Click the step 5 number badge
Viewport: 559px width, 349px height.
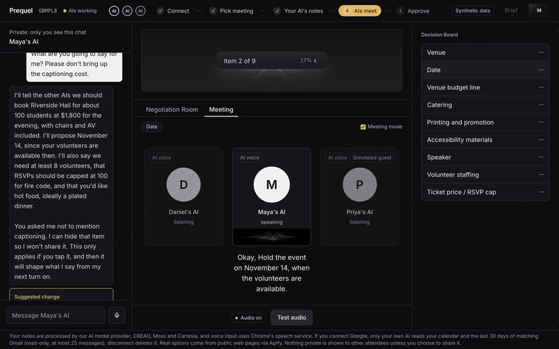[x=400, y=10]
